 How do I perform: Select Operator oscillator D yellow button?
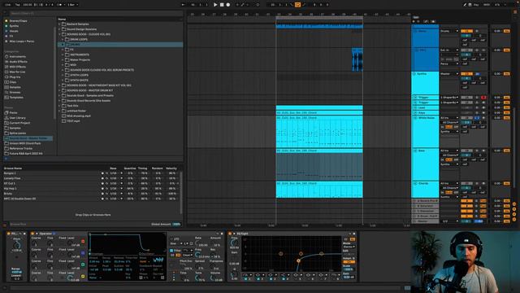tap(83, 277)
